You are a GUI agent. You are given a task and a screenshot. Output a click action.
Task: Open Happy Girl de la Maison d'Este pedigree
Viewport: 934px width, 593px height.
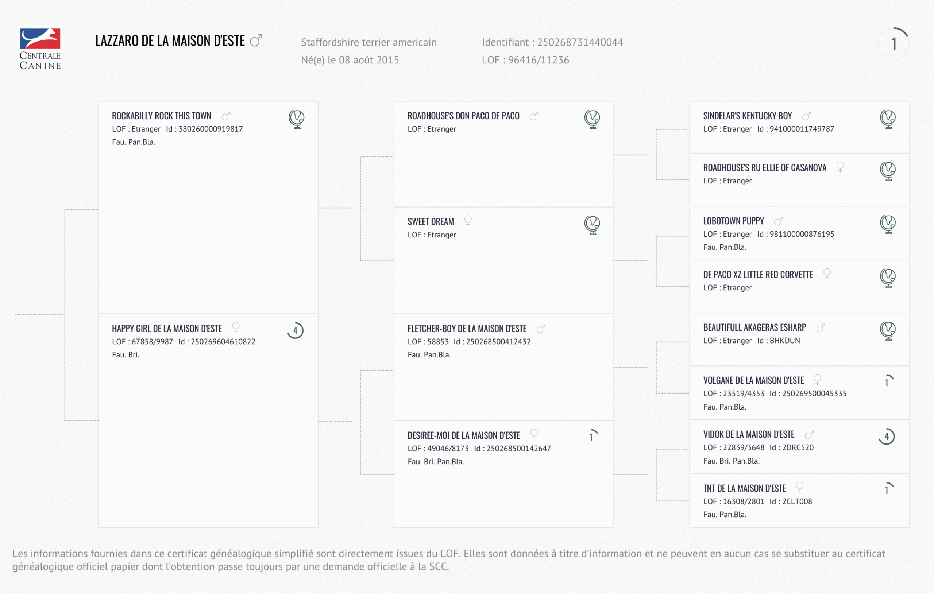tap(167, 329)
